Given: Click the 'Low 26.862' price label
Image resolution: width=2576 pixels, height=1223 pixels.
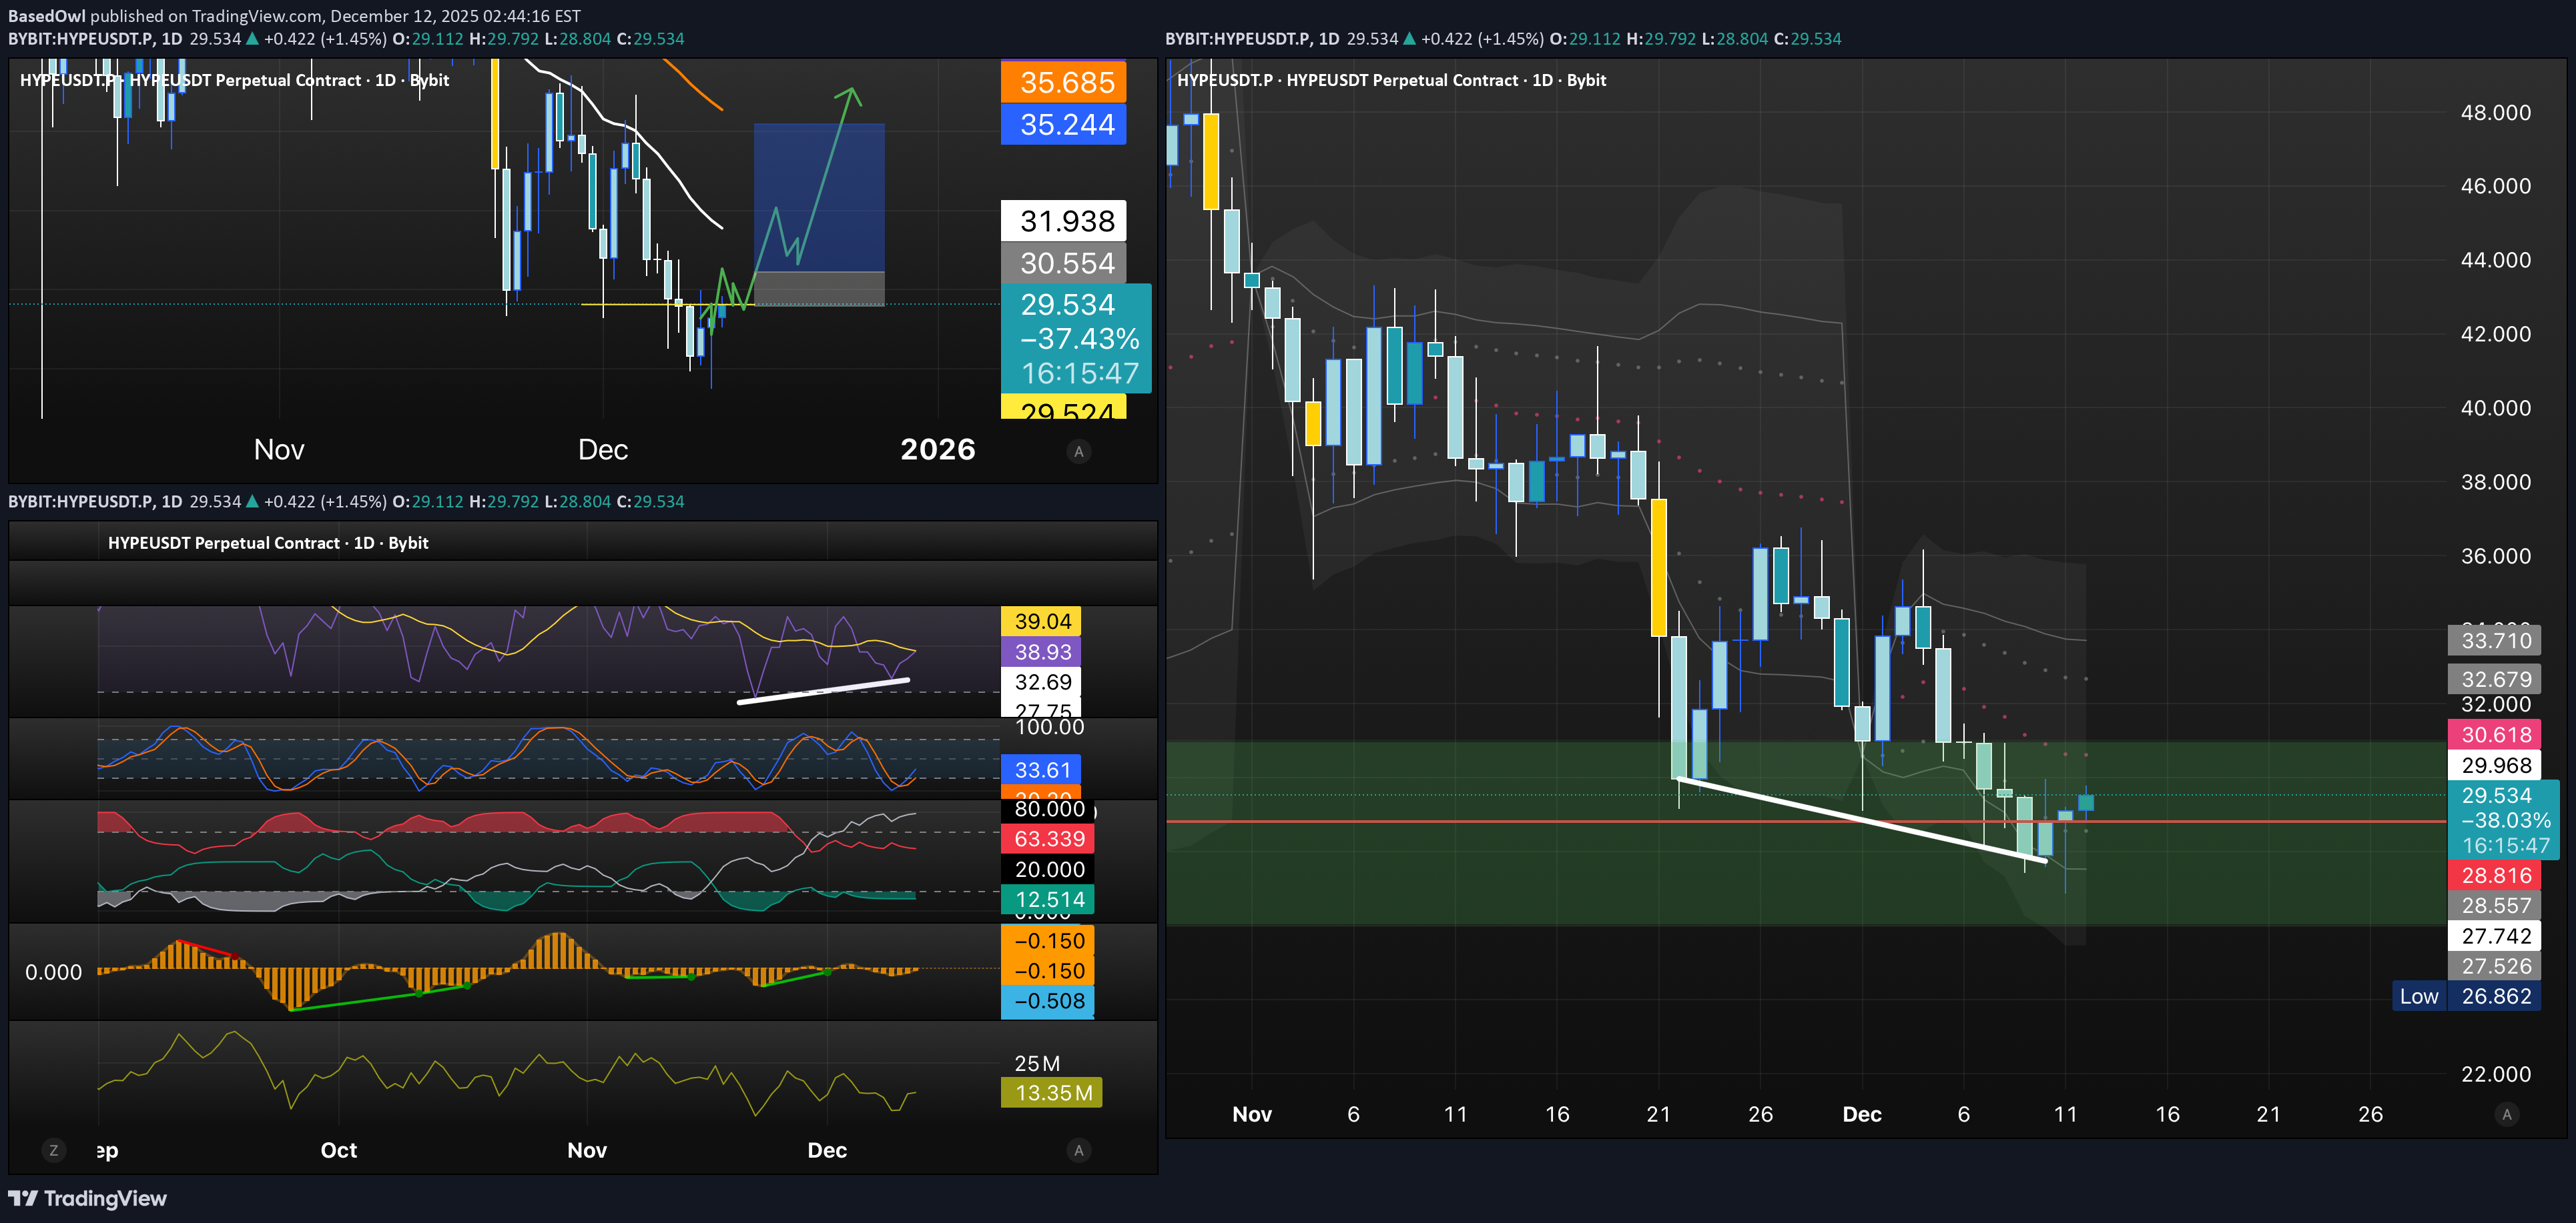Looking at the screenshot, I should pos(2466,996).
